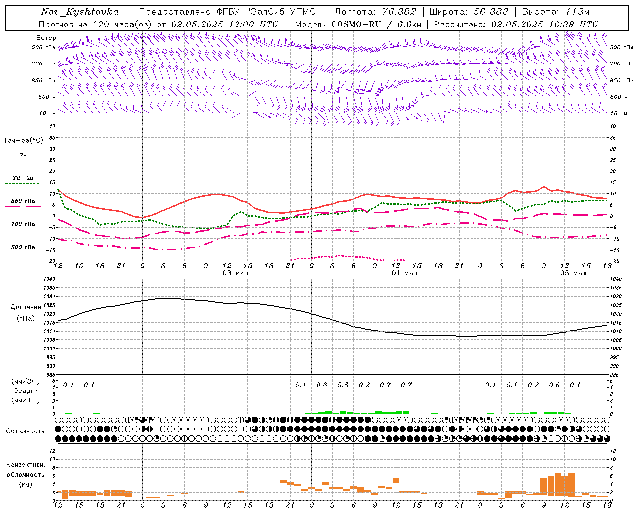
Task: Click '10 м' label left of wind panel
Action: click(x=48, y=113)
